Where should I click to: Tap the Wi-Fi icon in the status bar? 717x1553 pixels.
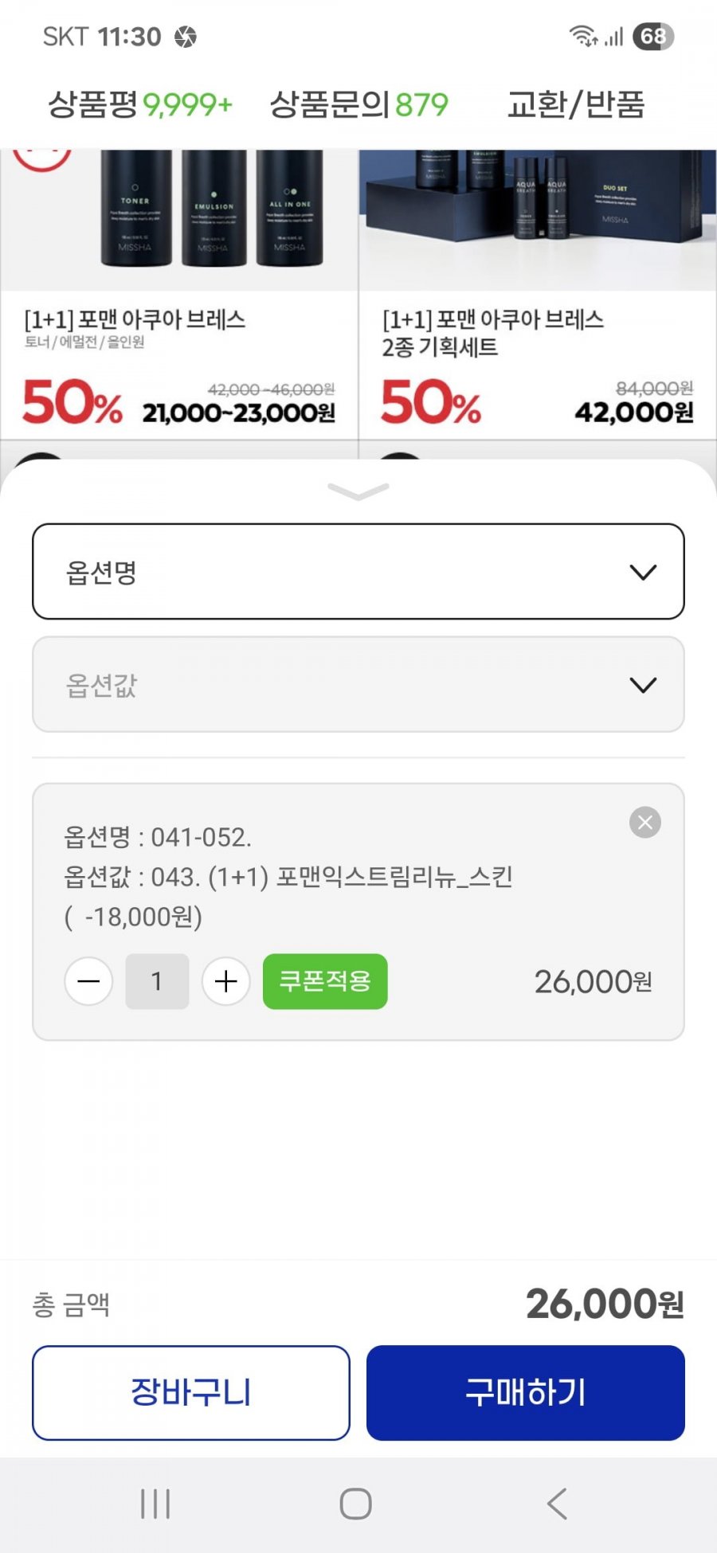click(582, 36)
